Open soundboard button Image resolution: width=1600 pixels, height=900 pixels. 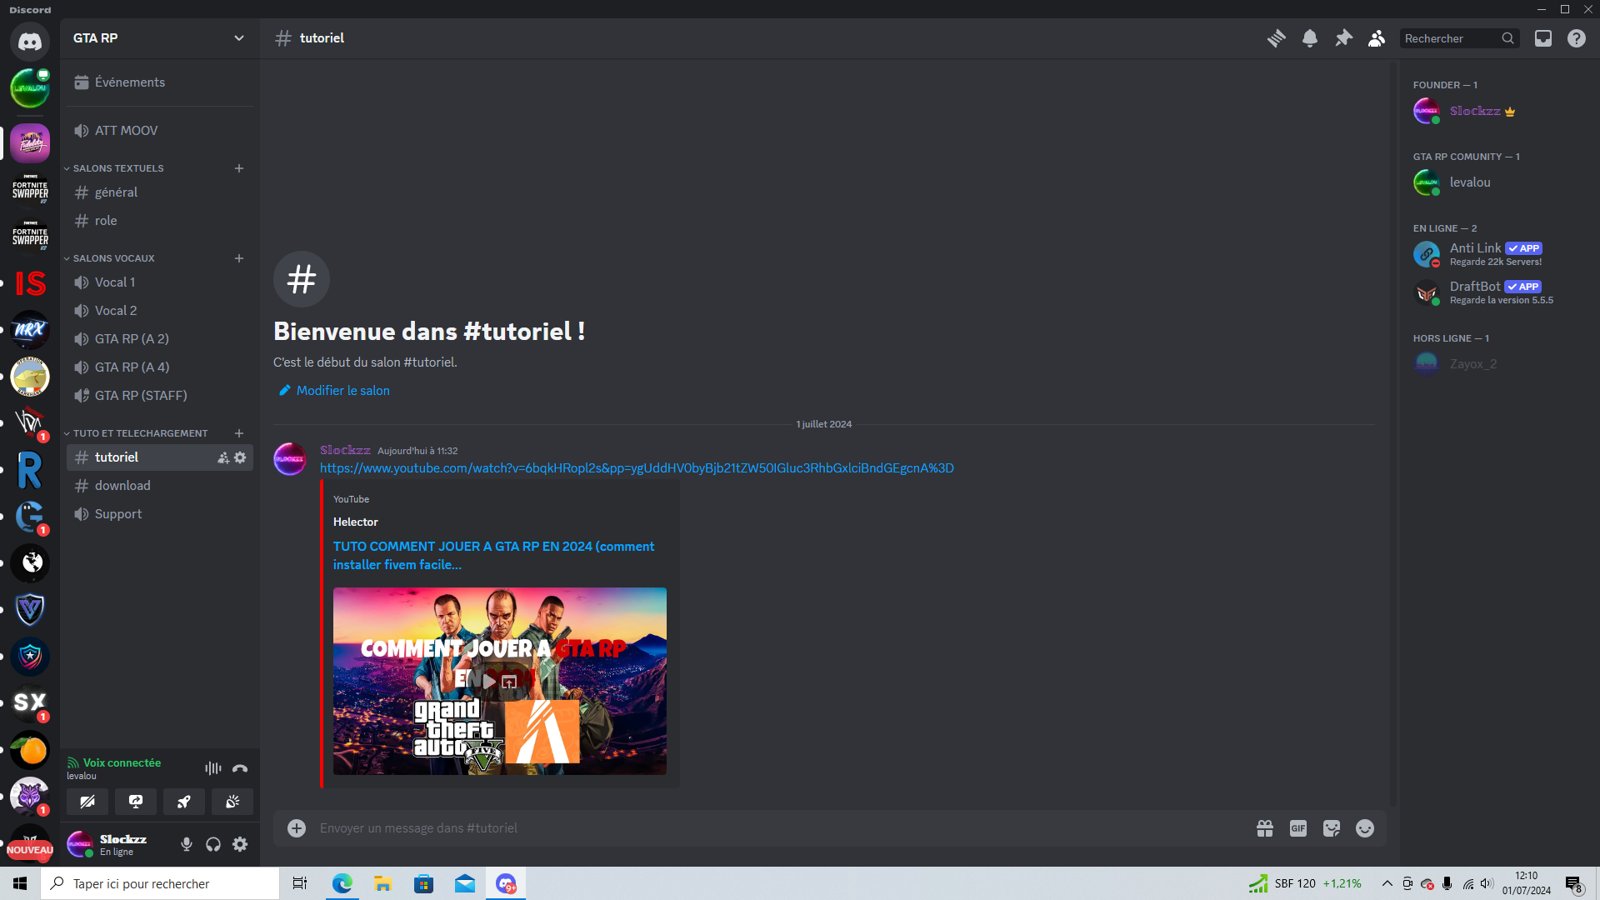pyautogui.click(x=232, y=802)
